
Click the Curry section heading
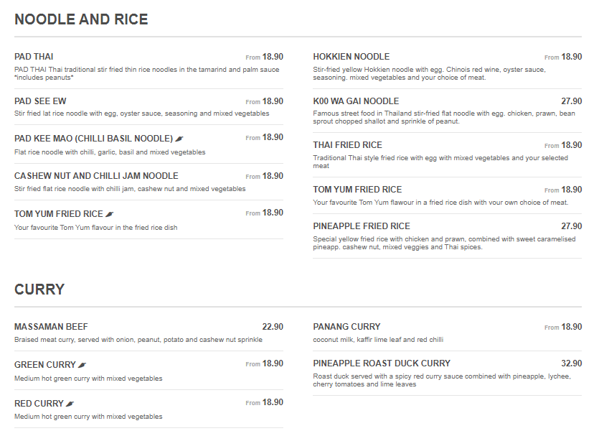pyautogui.click(x=39, y=289)
